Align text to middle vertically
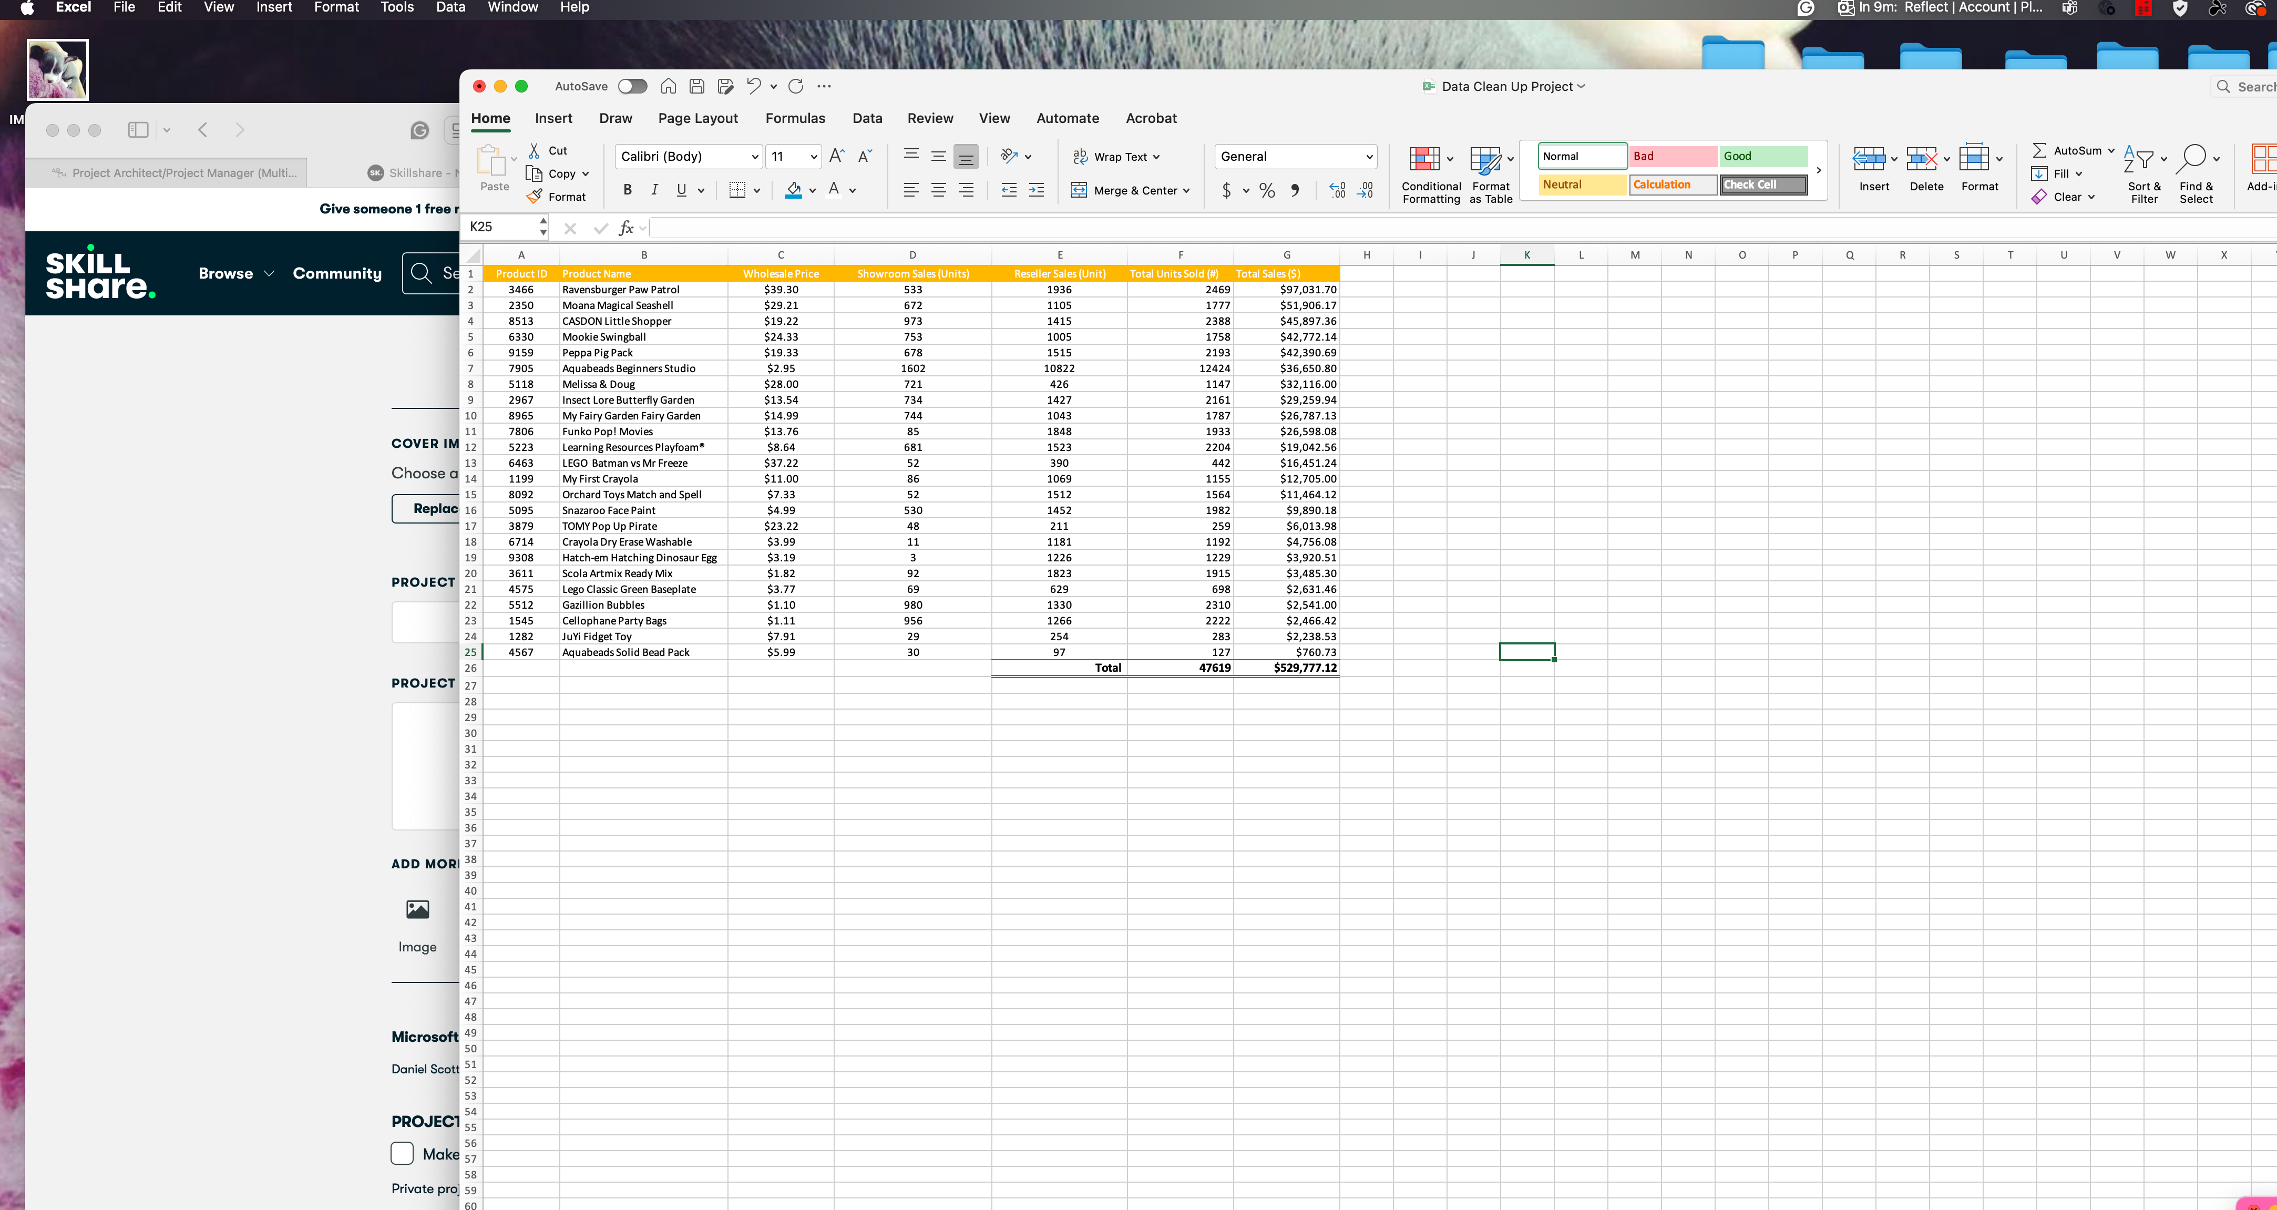The height and width of the screenshot is (1210, 2277). pos(939,156)
